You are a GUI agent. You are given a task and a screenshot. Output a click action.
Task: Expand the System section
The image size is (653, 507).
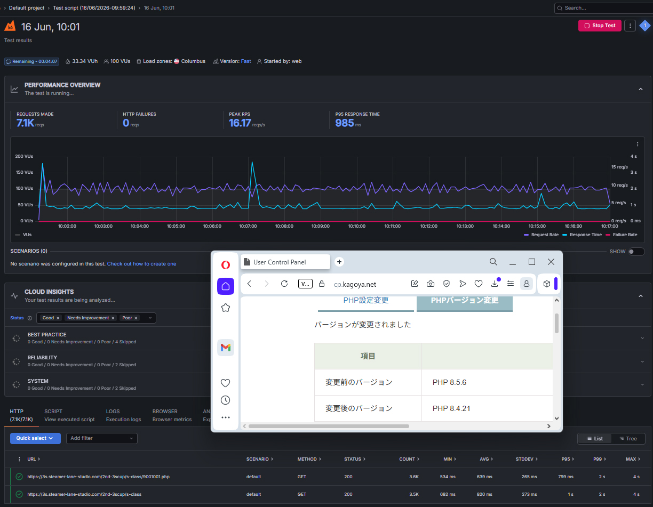click(642, 384)
